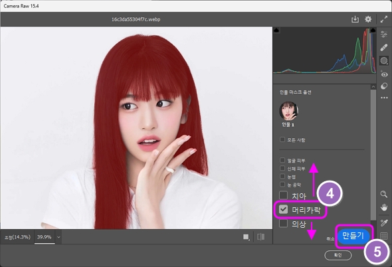Select the Healing bandage tool
Image resolution: width=392 pixels, height=267 pixels.
coord(384,47)
